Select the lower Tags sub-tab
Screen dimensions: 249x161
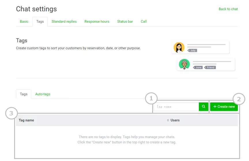pos(24,94)
